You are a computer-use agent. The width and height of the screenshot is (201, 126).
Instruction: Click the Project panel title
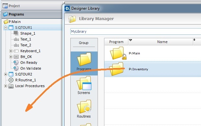click(14, 6)
